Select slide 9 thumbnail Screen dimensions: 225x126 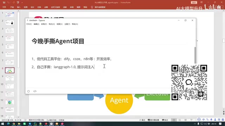click(10, 78)
